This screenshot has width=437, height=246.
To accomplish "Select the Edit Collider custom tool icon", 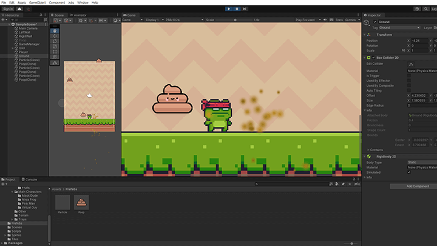I will [x=55, y=63].
